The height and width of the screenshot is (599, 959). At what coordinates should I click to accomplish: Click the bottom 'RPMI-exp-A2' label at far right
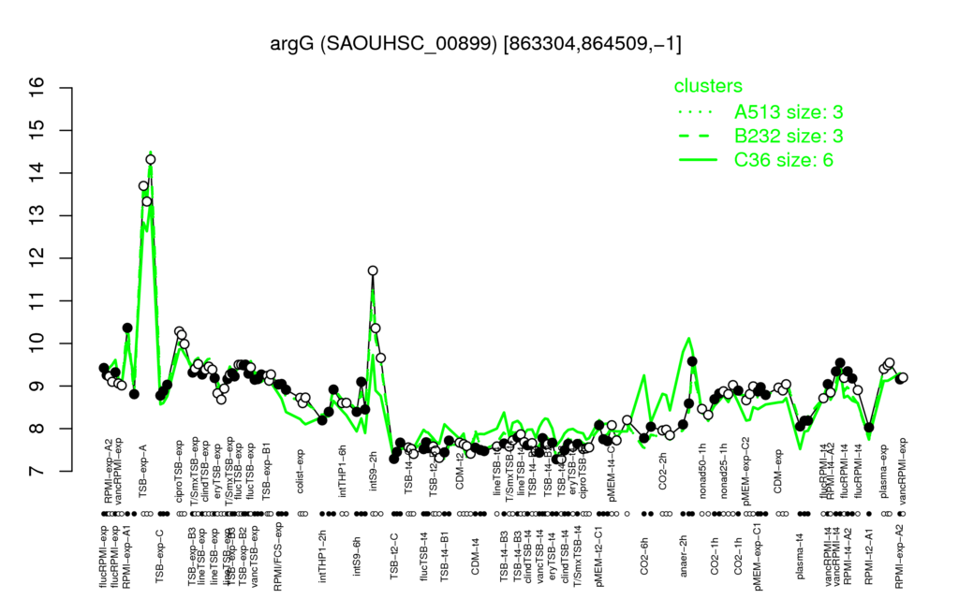pyautogui.click(x=898, y=556)
